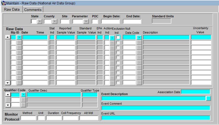Click Reported Sample Value in second row
The height and width of the screenshot is (125, 219).
click(x=66, y=42)
